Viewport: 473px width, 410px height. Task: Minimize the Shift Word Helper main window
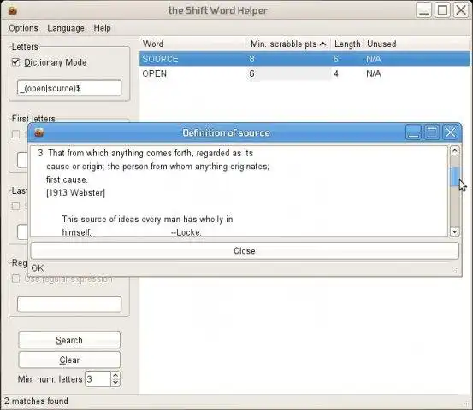pyautogui.click(x=424, y=10)
